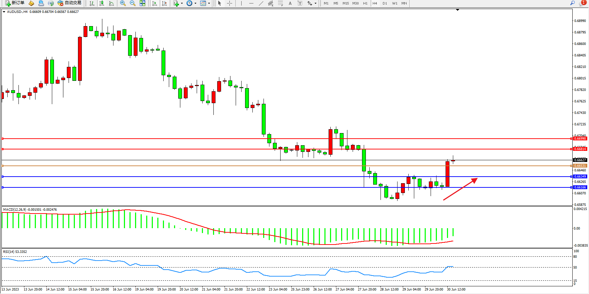
Task: Open the notifications chat bubble
Action: pos(582,3)
